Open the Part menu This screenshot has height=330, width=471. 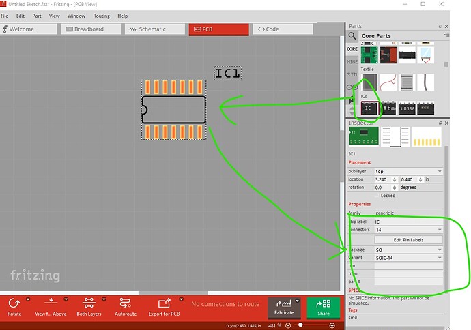(37, 16)
